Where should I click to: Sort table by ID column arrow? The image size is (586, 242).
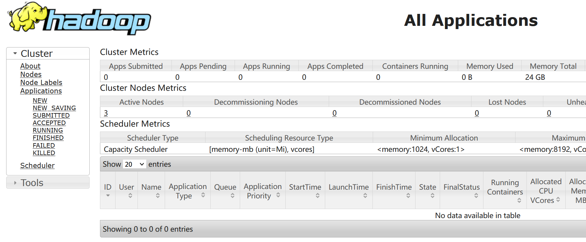point(108,195)
